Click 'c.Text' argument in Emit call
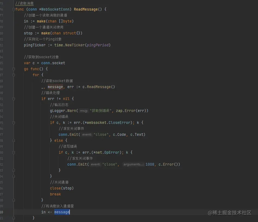Viewport: 258px width, 222px height. point(137,135)
